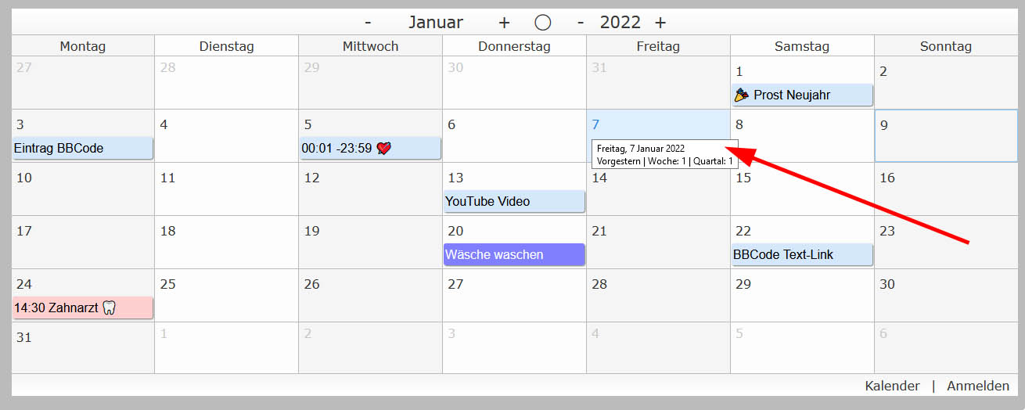Decrease the year with minus

point(580,23)
